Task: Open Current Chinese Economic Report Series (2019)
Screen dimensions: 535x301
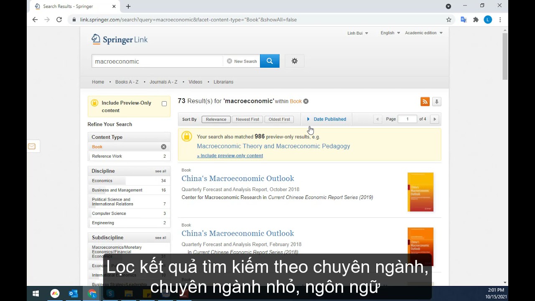Action: click(x=321, y=197)
